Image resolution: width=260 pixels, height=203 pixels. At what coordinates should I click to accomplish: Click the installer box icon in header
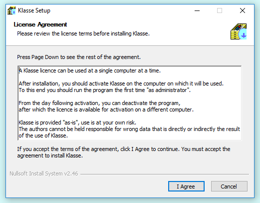[239, 31]
